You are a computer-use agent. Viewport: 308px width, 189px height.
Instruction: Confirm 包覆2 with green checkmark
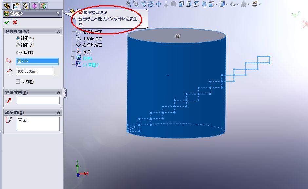[7, 22]
